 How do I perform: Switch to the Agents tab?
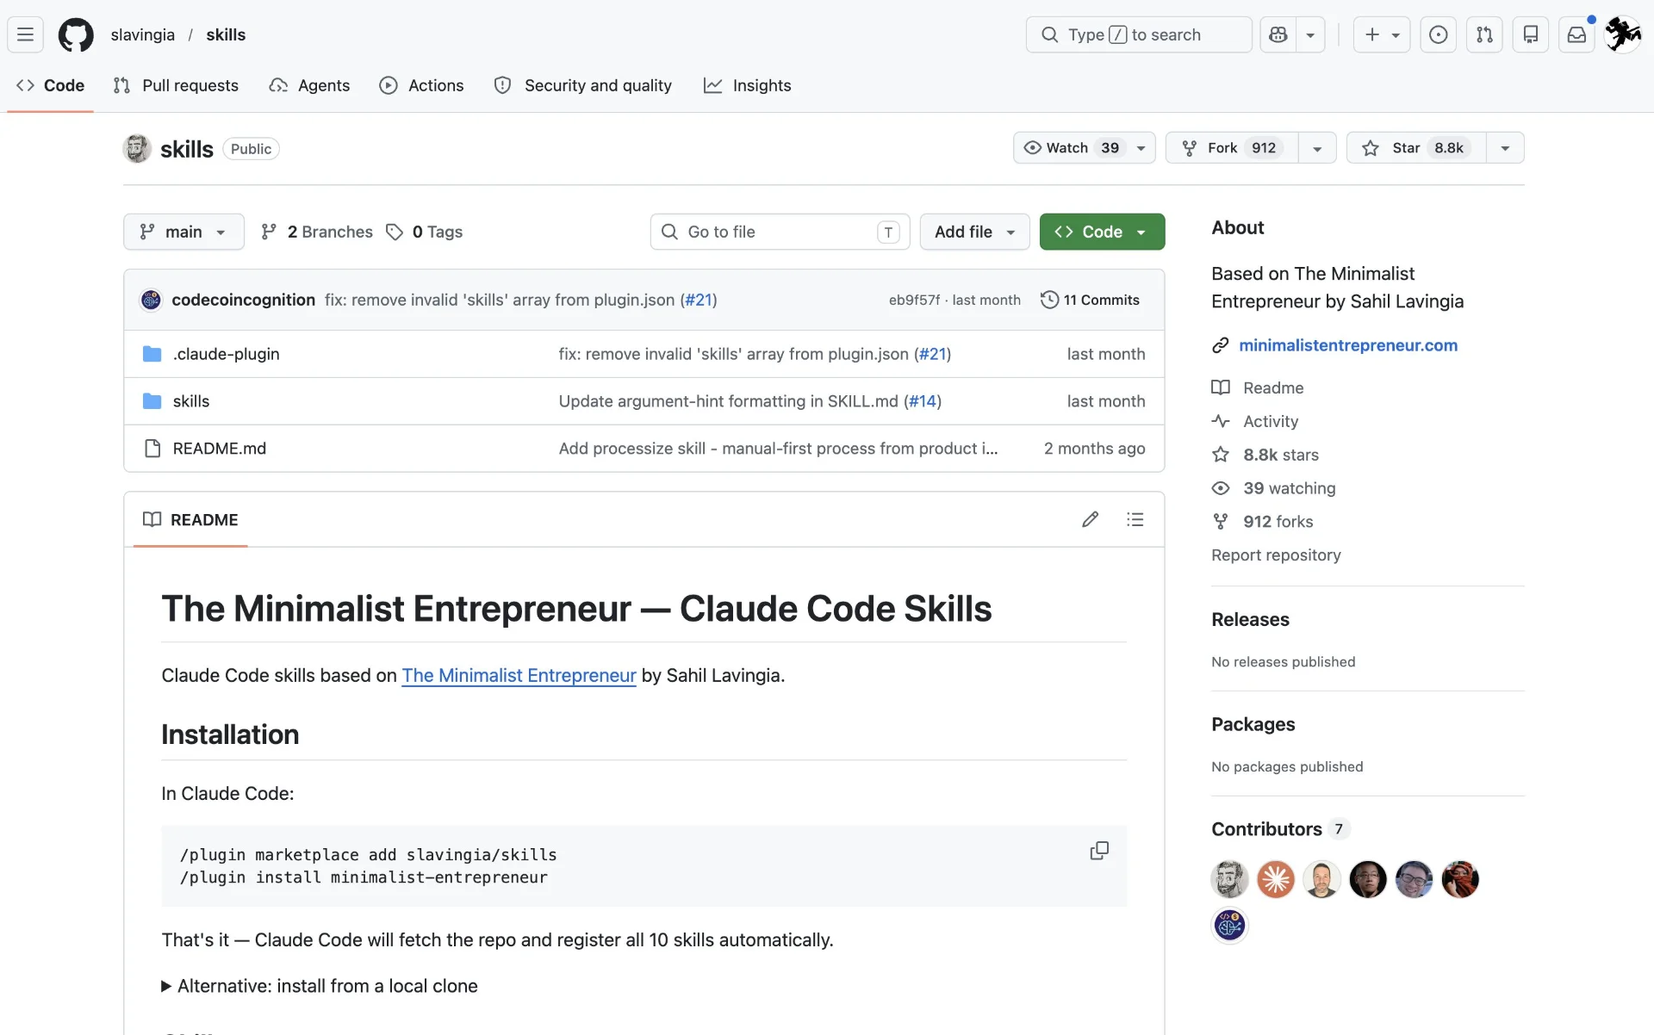point(309,85)
